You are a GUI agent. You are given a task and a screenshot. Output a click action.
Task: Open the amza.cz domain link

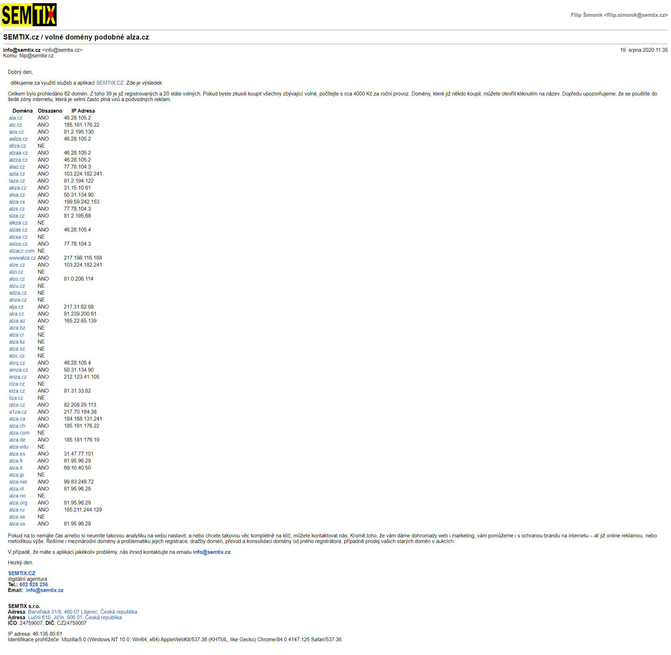[19, 370]
